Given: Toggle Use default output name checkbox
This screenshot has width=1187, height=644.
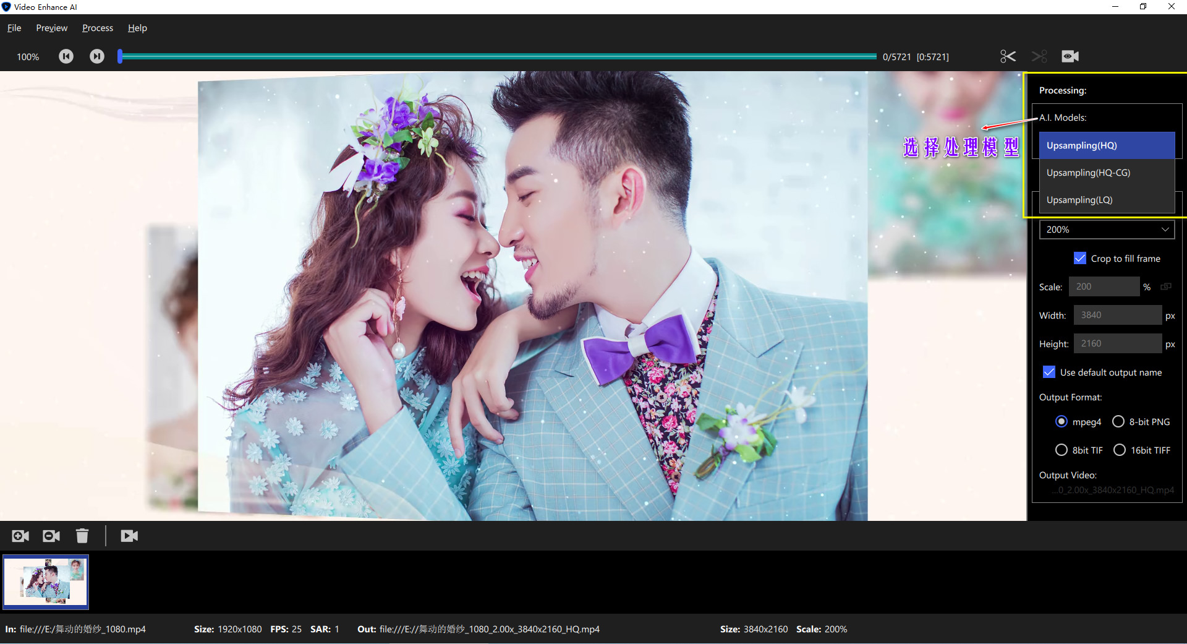Looking at the screenshot, I should point(1049,372).
